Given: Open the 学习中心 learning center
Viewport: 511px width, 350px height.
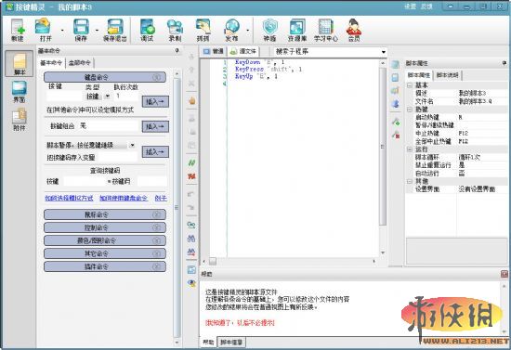Looking at the screenshot, I should (x=325, y=30).
